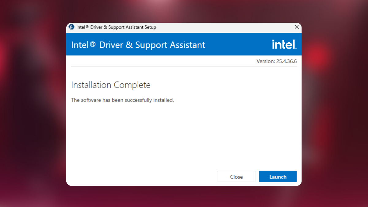
Task: Click the 'successfully installed' message text
Action: click(x=122, y=100)
